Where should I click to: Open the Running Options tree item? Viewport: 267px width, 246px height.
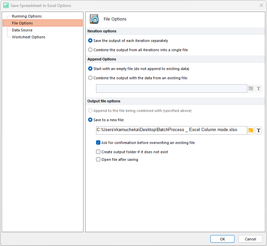tap(27, 16)
